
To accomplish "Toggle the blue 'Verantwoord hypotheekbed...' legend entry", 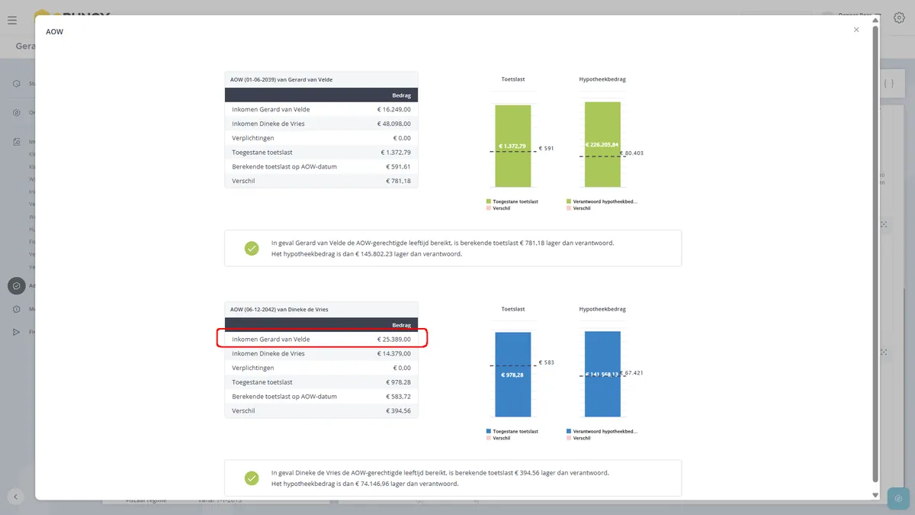I will pos(602,431).
